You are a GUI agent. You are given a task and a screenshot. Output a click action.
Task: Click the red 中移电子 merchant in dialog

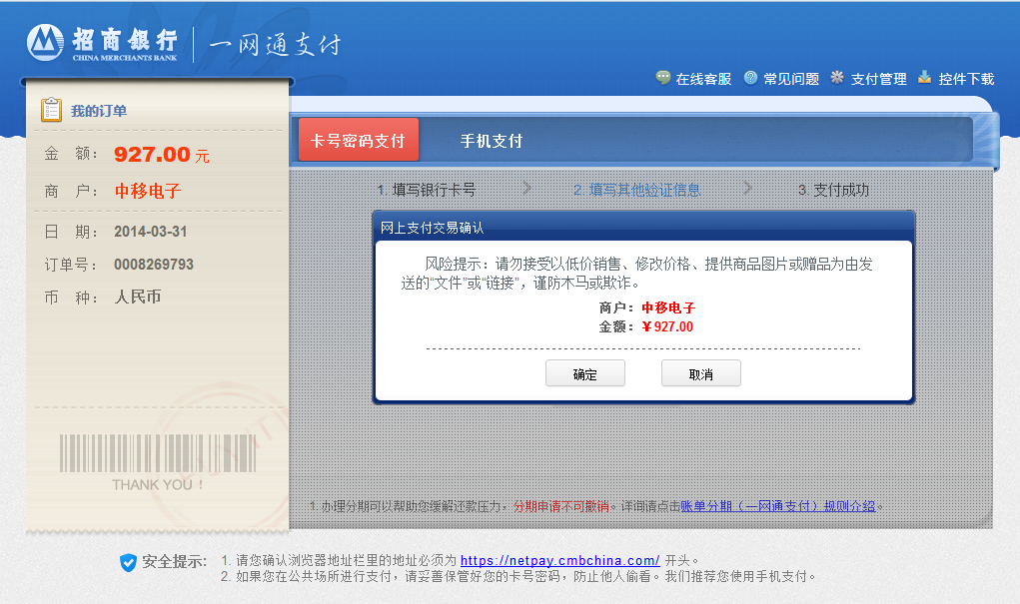click(668, 307)
